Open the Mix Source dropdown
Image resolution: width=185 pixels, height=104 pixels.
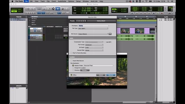coord(93,34)
